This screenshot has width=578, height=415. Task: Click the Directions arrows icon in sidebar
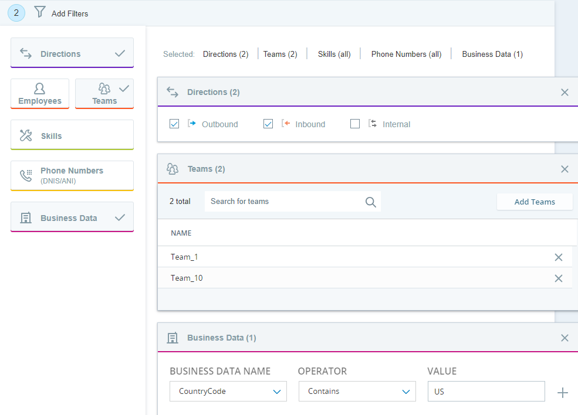point(26,53)
